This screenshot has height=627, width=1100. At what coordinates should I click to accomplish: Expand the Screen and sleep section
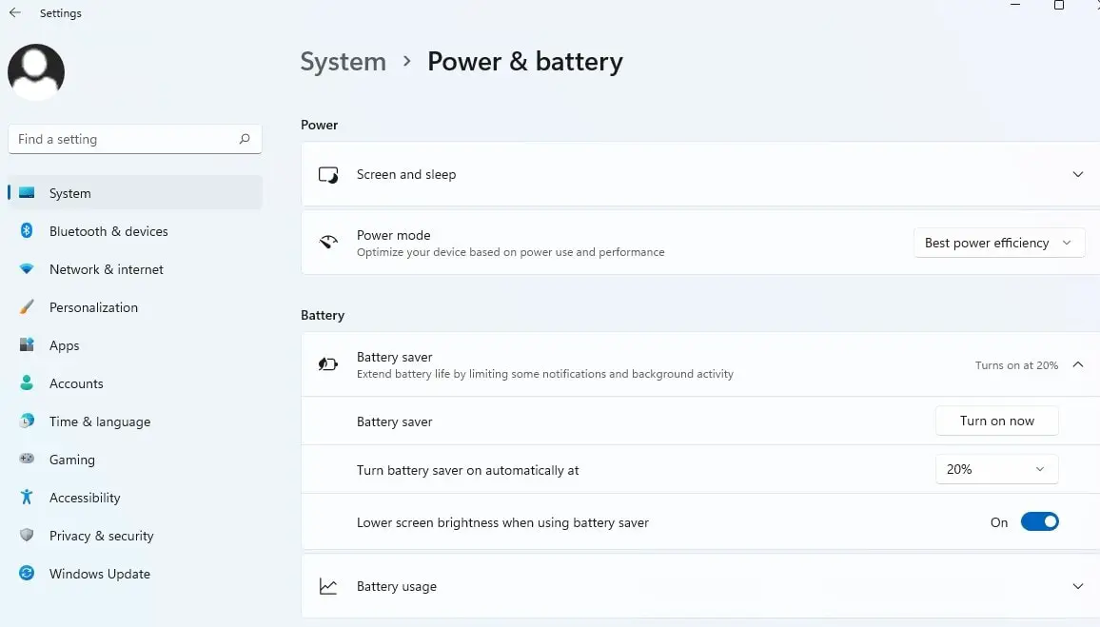point(1077,174)
